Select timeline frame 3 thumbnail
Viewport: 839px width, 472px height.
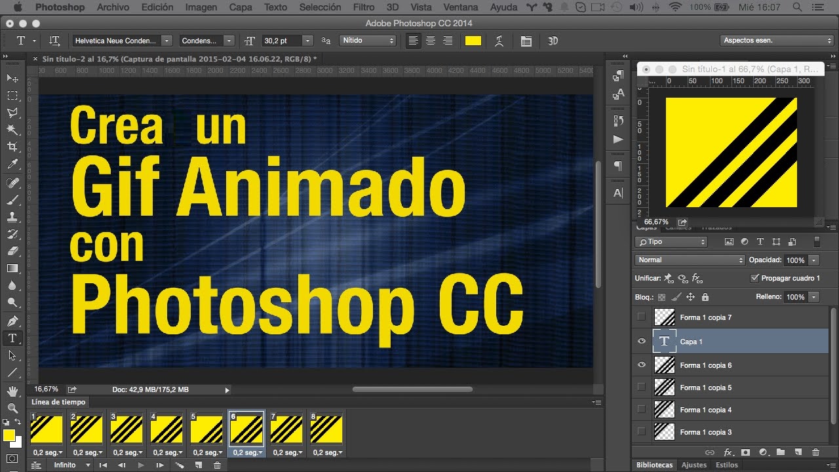(x=127, y=429)
